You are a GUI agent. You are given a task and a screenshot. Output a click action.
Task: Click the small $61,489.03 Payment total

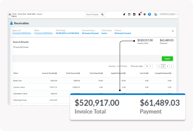click(167, 40)
